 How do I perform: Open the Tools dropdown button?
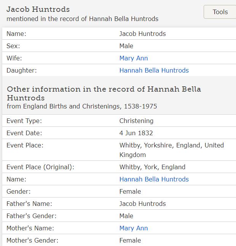[220, 12]
